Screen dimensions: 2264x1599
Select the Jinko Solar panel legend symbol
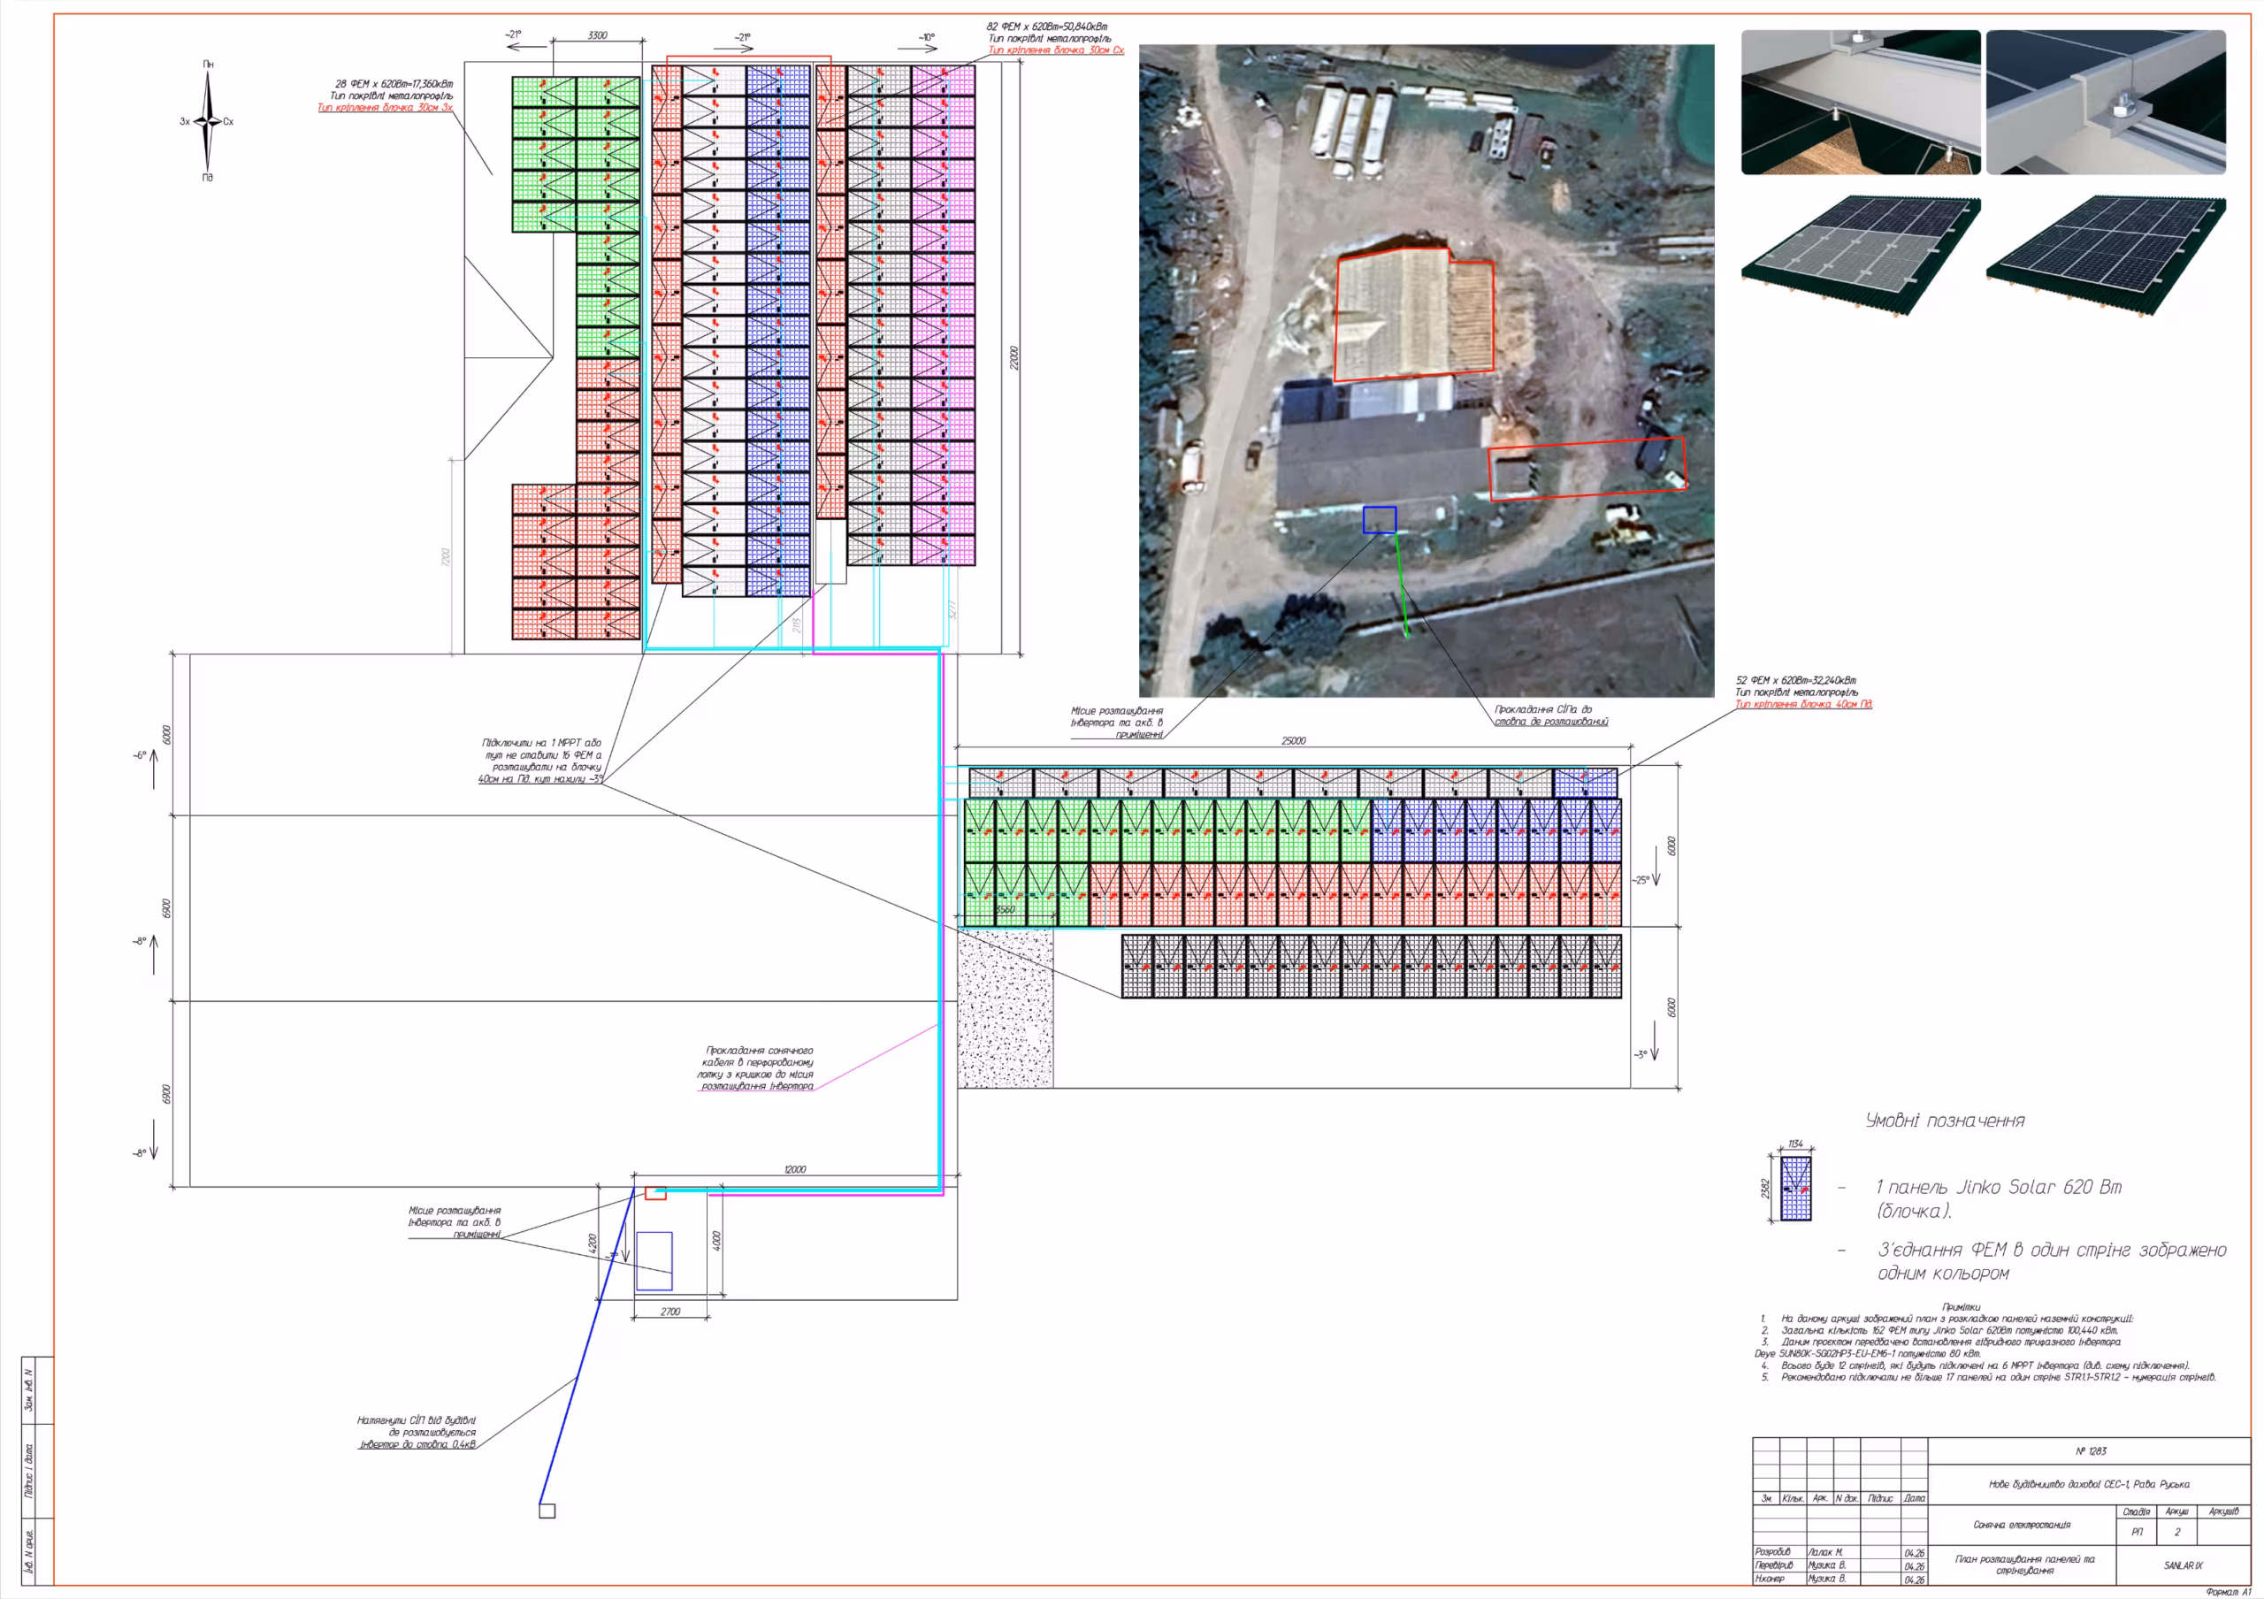click(x=1795, y=1189)
